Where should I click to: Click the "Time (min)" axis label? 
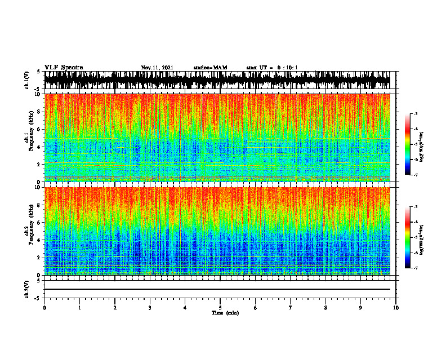225,313
